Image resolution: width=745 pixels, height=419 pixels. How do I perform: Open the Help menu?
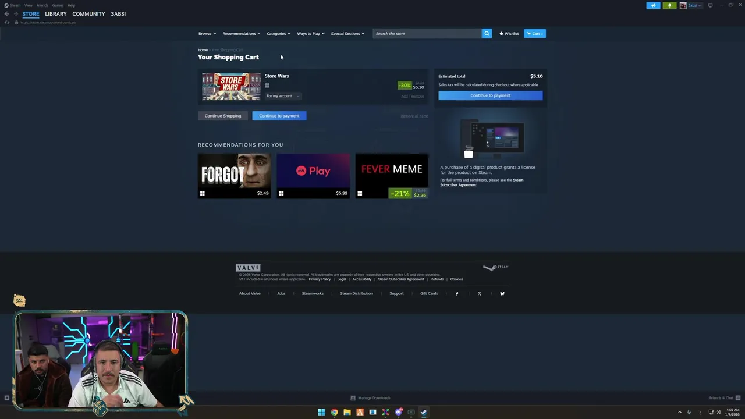point(71,5)
